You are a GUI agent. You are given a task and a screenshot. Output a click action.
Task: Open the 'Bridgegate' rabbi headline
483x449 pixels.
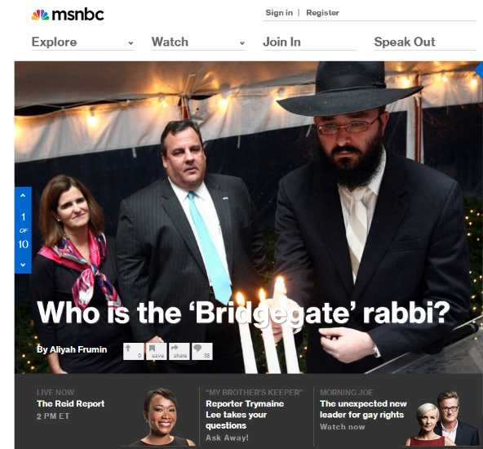[x=243, y=313]
